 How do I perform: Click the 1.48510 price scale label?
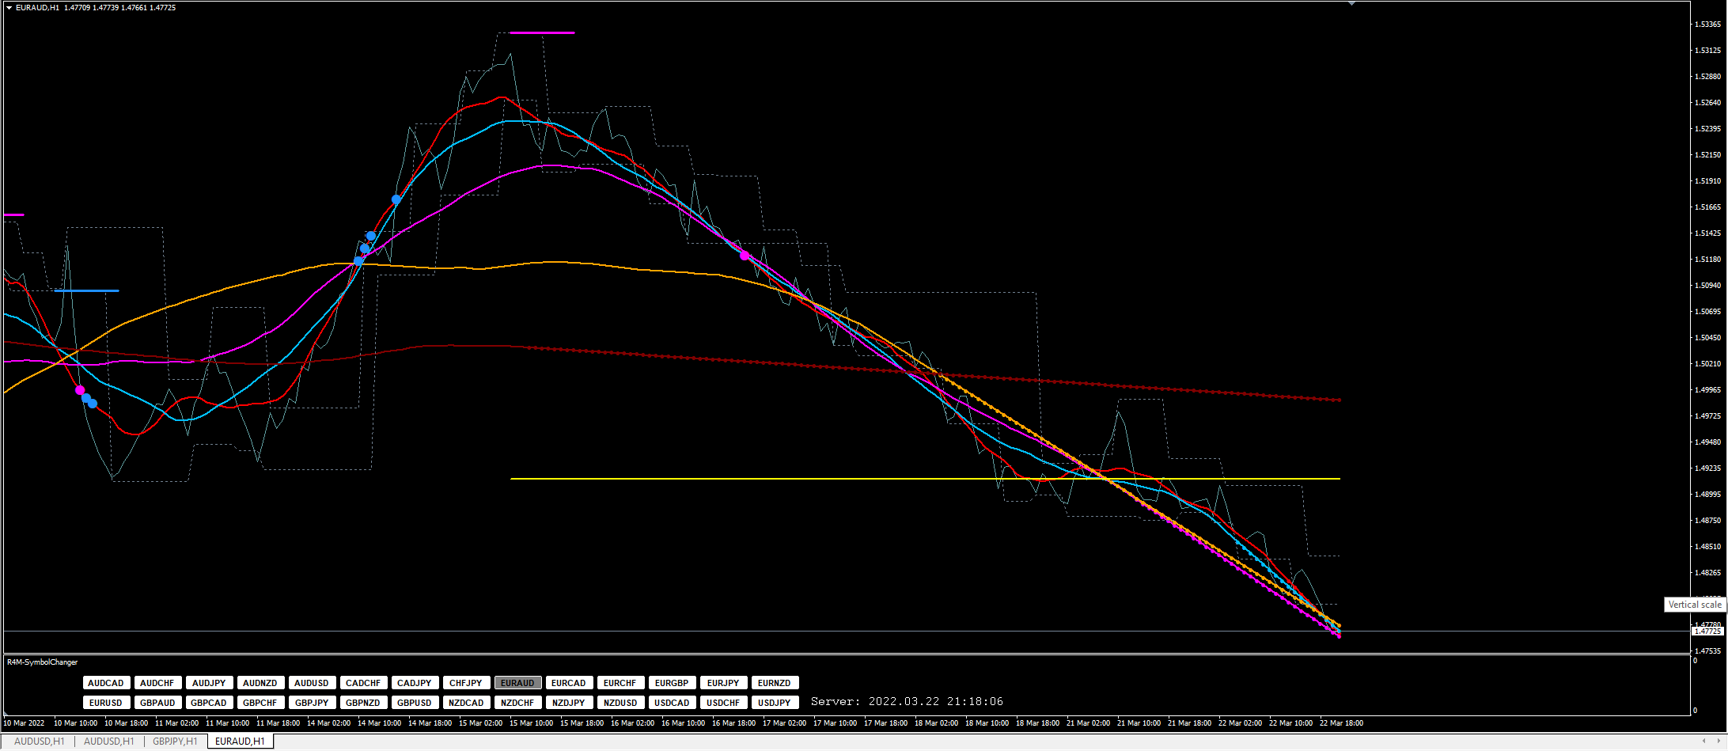[1707, 547]
